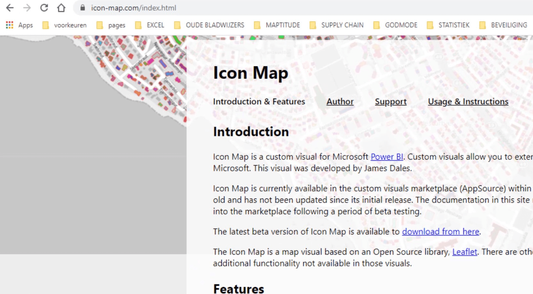Screen dimensions: 533x294
Task: Open the OUDE BLADWIJZERS bookmark folder
Action: pyautogui.click(x=209, y=25)
